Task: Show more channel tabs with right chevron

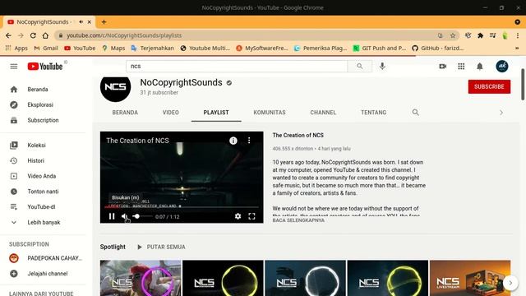Action: coord(501,113)
